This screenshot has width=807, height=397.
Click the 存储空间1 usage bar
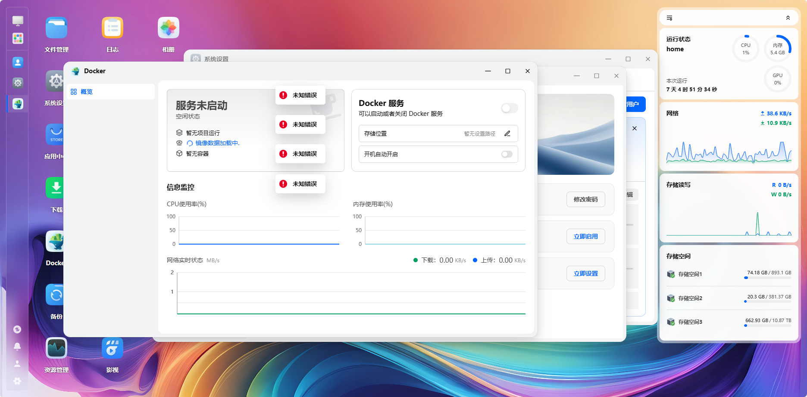coord(767,278)
